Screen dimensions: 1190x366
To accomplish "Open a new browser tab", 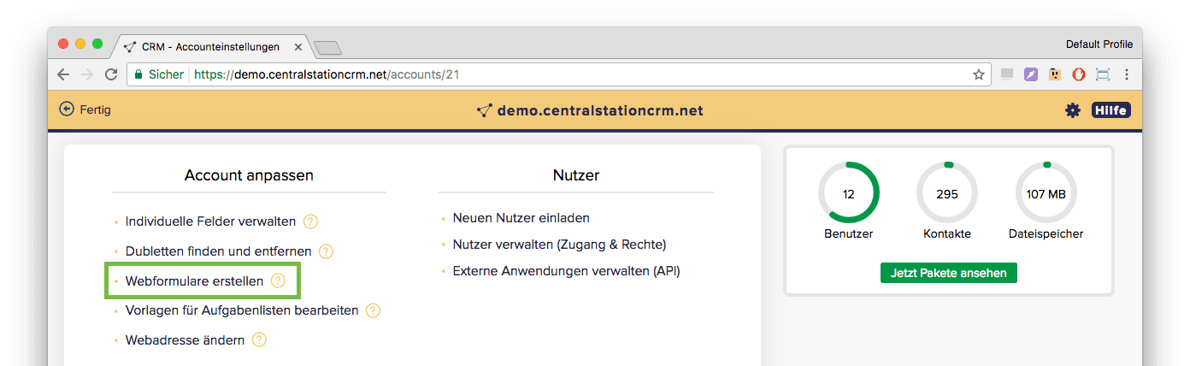I will point(328,48).
